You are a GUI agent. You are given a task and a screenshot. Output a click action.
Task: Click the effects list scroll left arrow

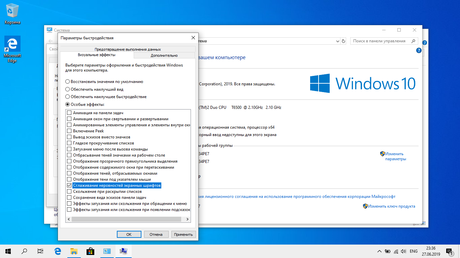(x=69, y=219)
